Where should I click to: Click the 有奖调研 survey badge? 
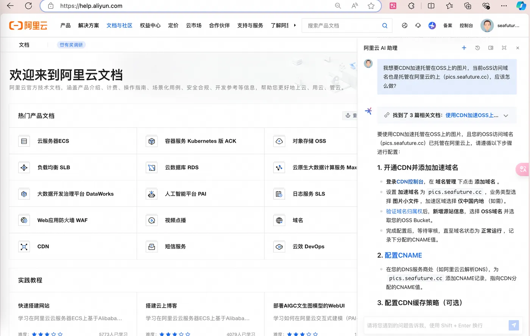(x=71, y=45)
